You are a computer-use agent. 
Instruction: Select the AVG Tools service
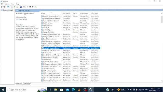tap(70, 28)
